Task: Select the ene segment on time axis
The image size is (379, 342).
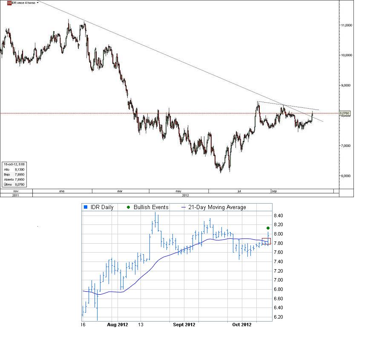Action: (62, 191)
